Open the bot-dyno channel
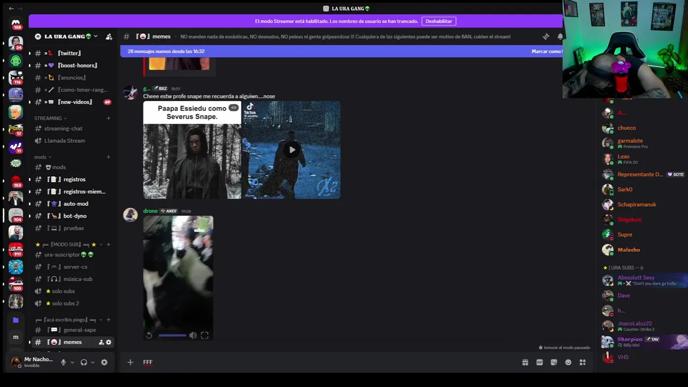The width and height of the screenshot is (688, 387). tap(71, 216)
